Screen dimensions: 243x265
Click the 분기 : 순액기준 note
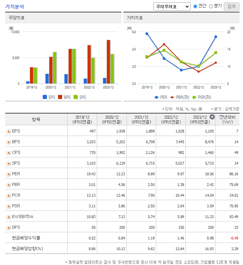point(225,109)
